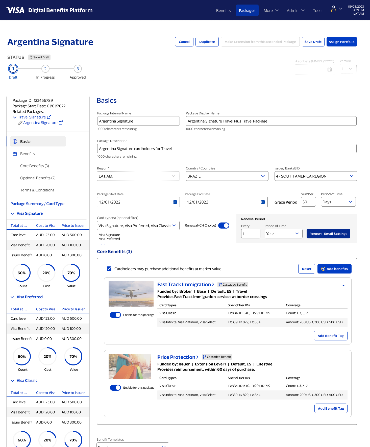This screenshot has height=447, width=370.
Task: Click the Benefits gift icon in sidebar
Action: click(15, 154)
